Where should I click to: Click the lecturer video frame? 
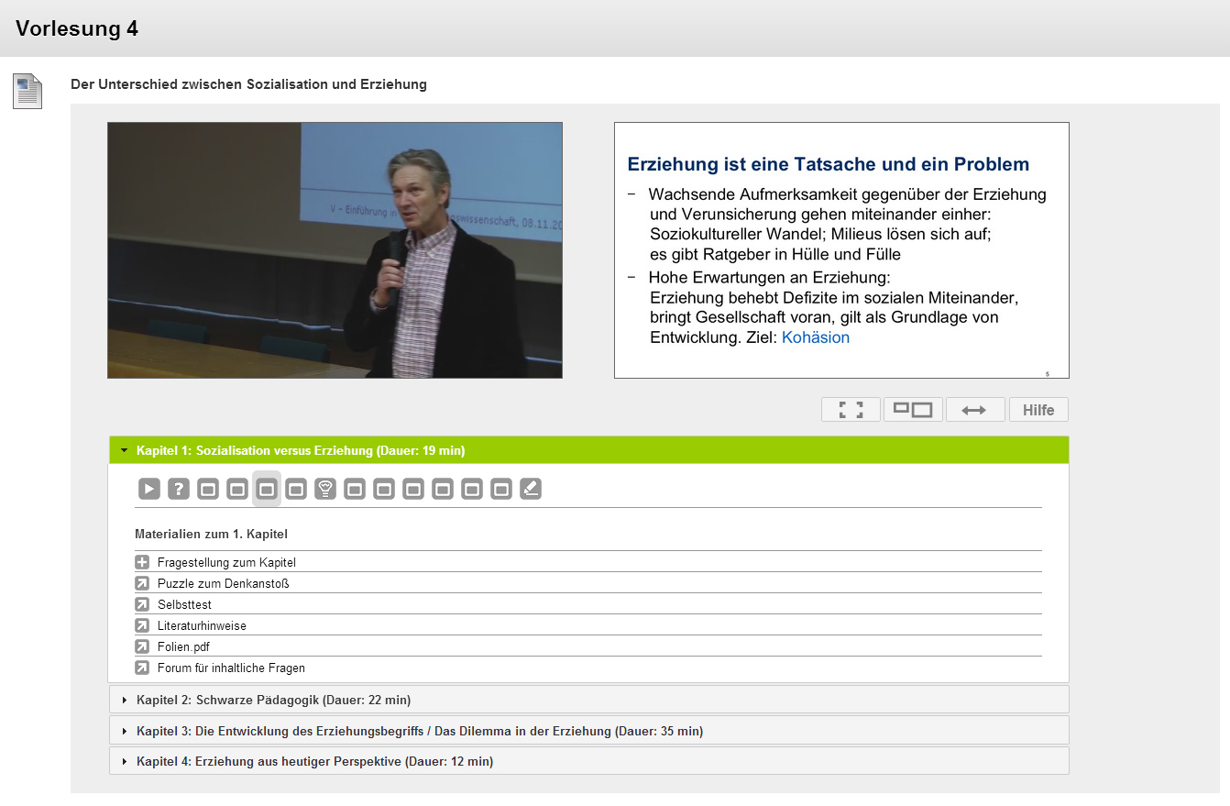[335, 250]
